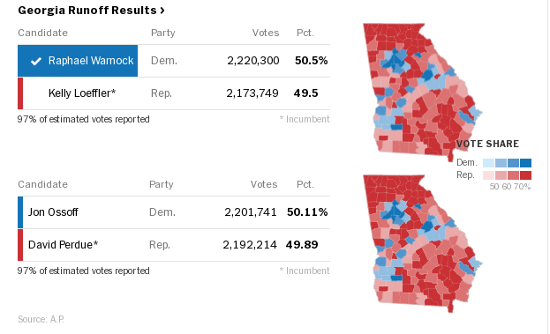Click the darkest red Rep. legend swatch

coord(525,175)
